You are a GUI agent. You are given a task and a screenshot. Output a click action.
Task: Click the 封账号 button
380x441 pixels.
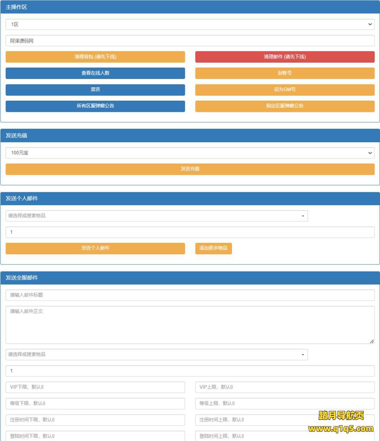[285, 73]
